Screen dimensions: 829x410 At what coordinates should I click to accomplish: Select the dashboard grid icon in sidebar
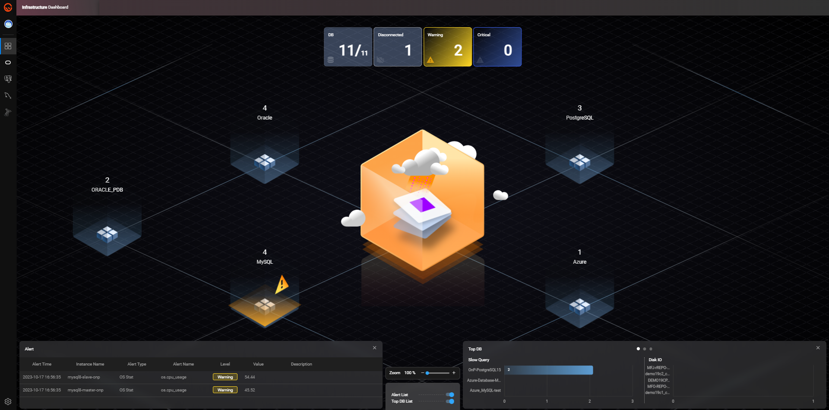8,46
